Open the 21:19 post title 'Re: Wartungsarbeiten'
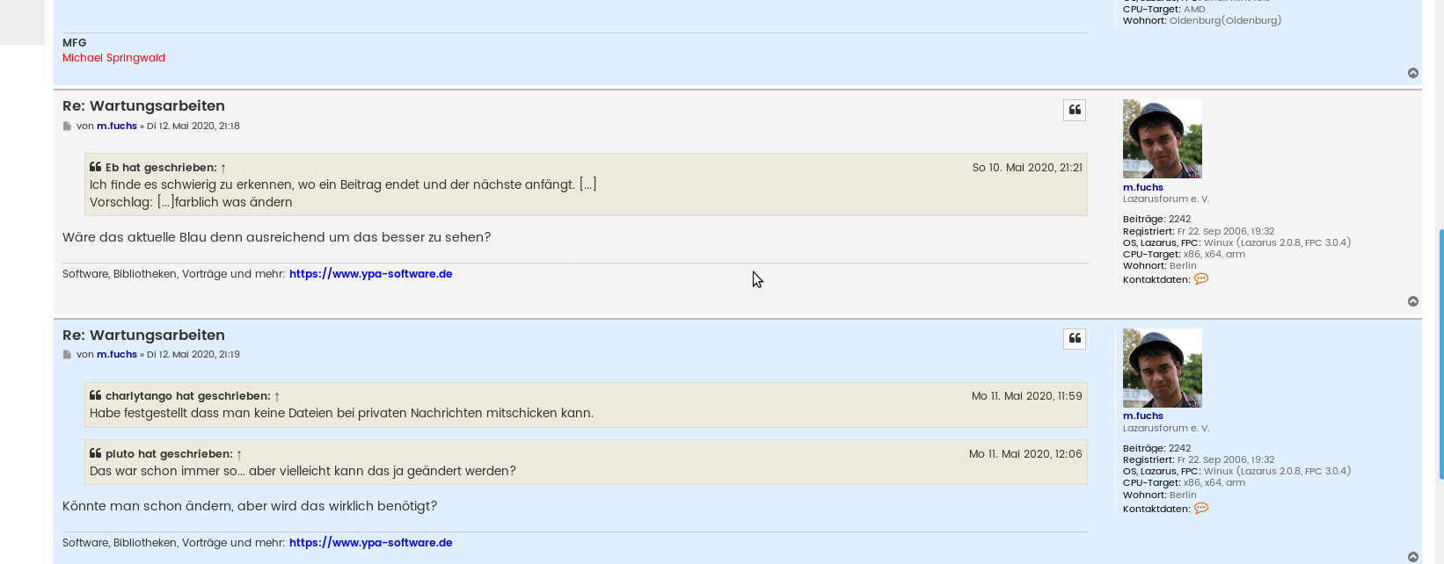 click(x=143, y=336)
